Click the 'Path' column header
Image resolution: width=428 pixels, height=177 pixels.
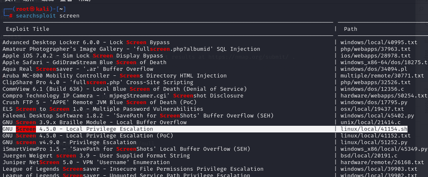click(351, 29)
